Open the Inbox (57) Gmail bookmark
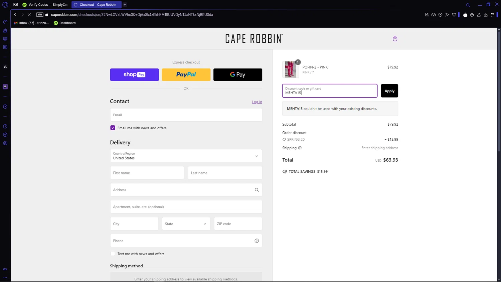501x282 pixels. pos(31,23)
